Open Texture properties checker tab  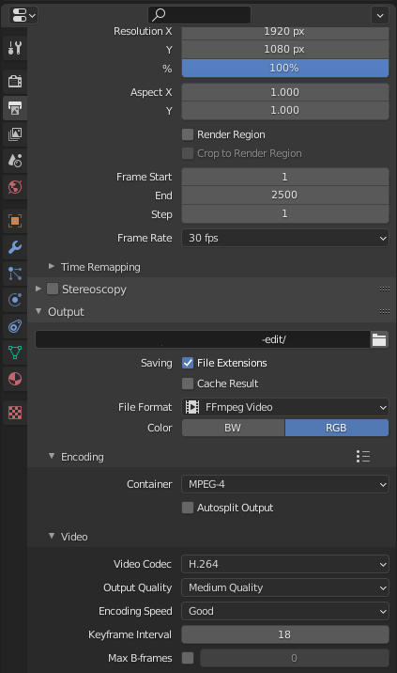[15, 413]
